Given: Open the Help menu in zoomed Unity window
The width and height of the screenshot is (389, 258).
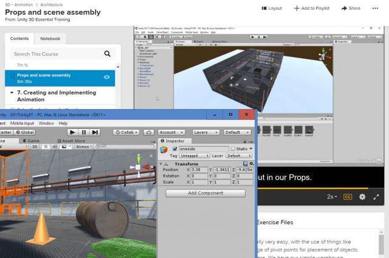Looking at the screenshot, I should (x=63, y=123).
